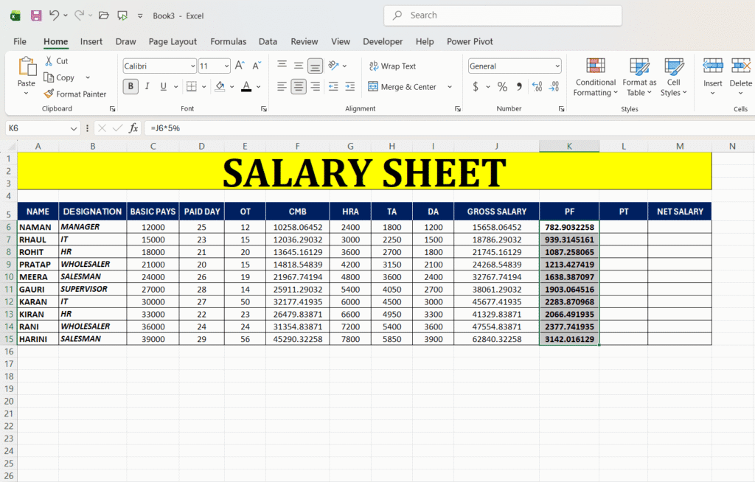Viewport: 755px width, 482px height.
Task: Toggle Wrap Text for the selected cells
Action: [x=392, y=66]
